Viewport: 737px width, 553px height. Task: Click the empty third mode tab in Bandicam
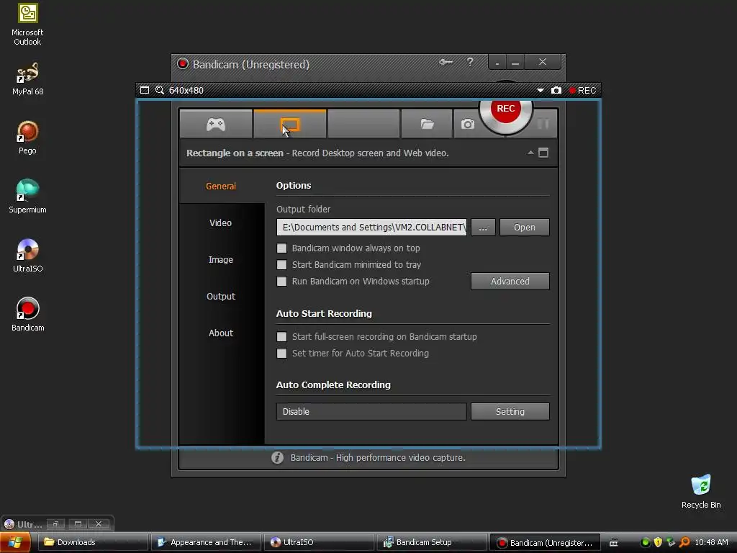(363, 124)
